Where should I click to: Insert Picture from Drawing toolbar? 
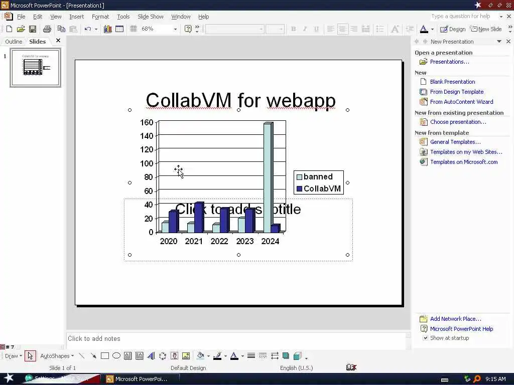point(186,356)
